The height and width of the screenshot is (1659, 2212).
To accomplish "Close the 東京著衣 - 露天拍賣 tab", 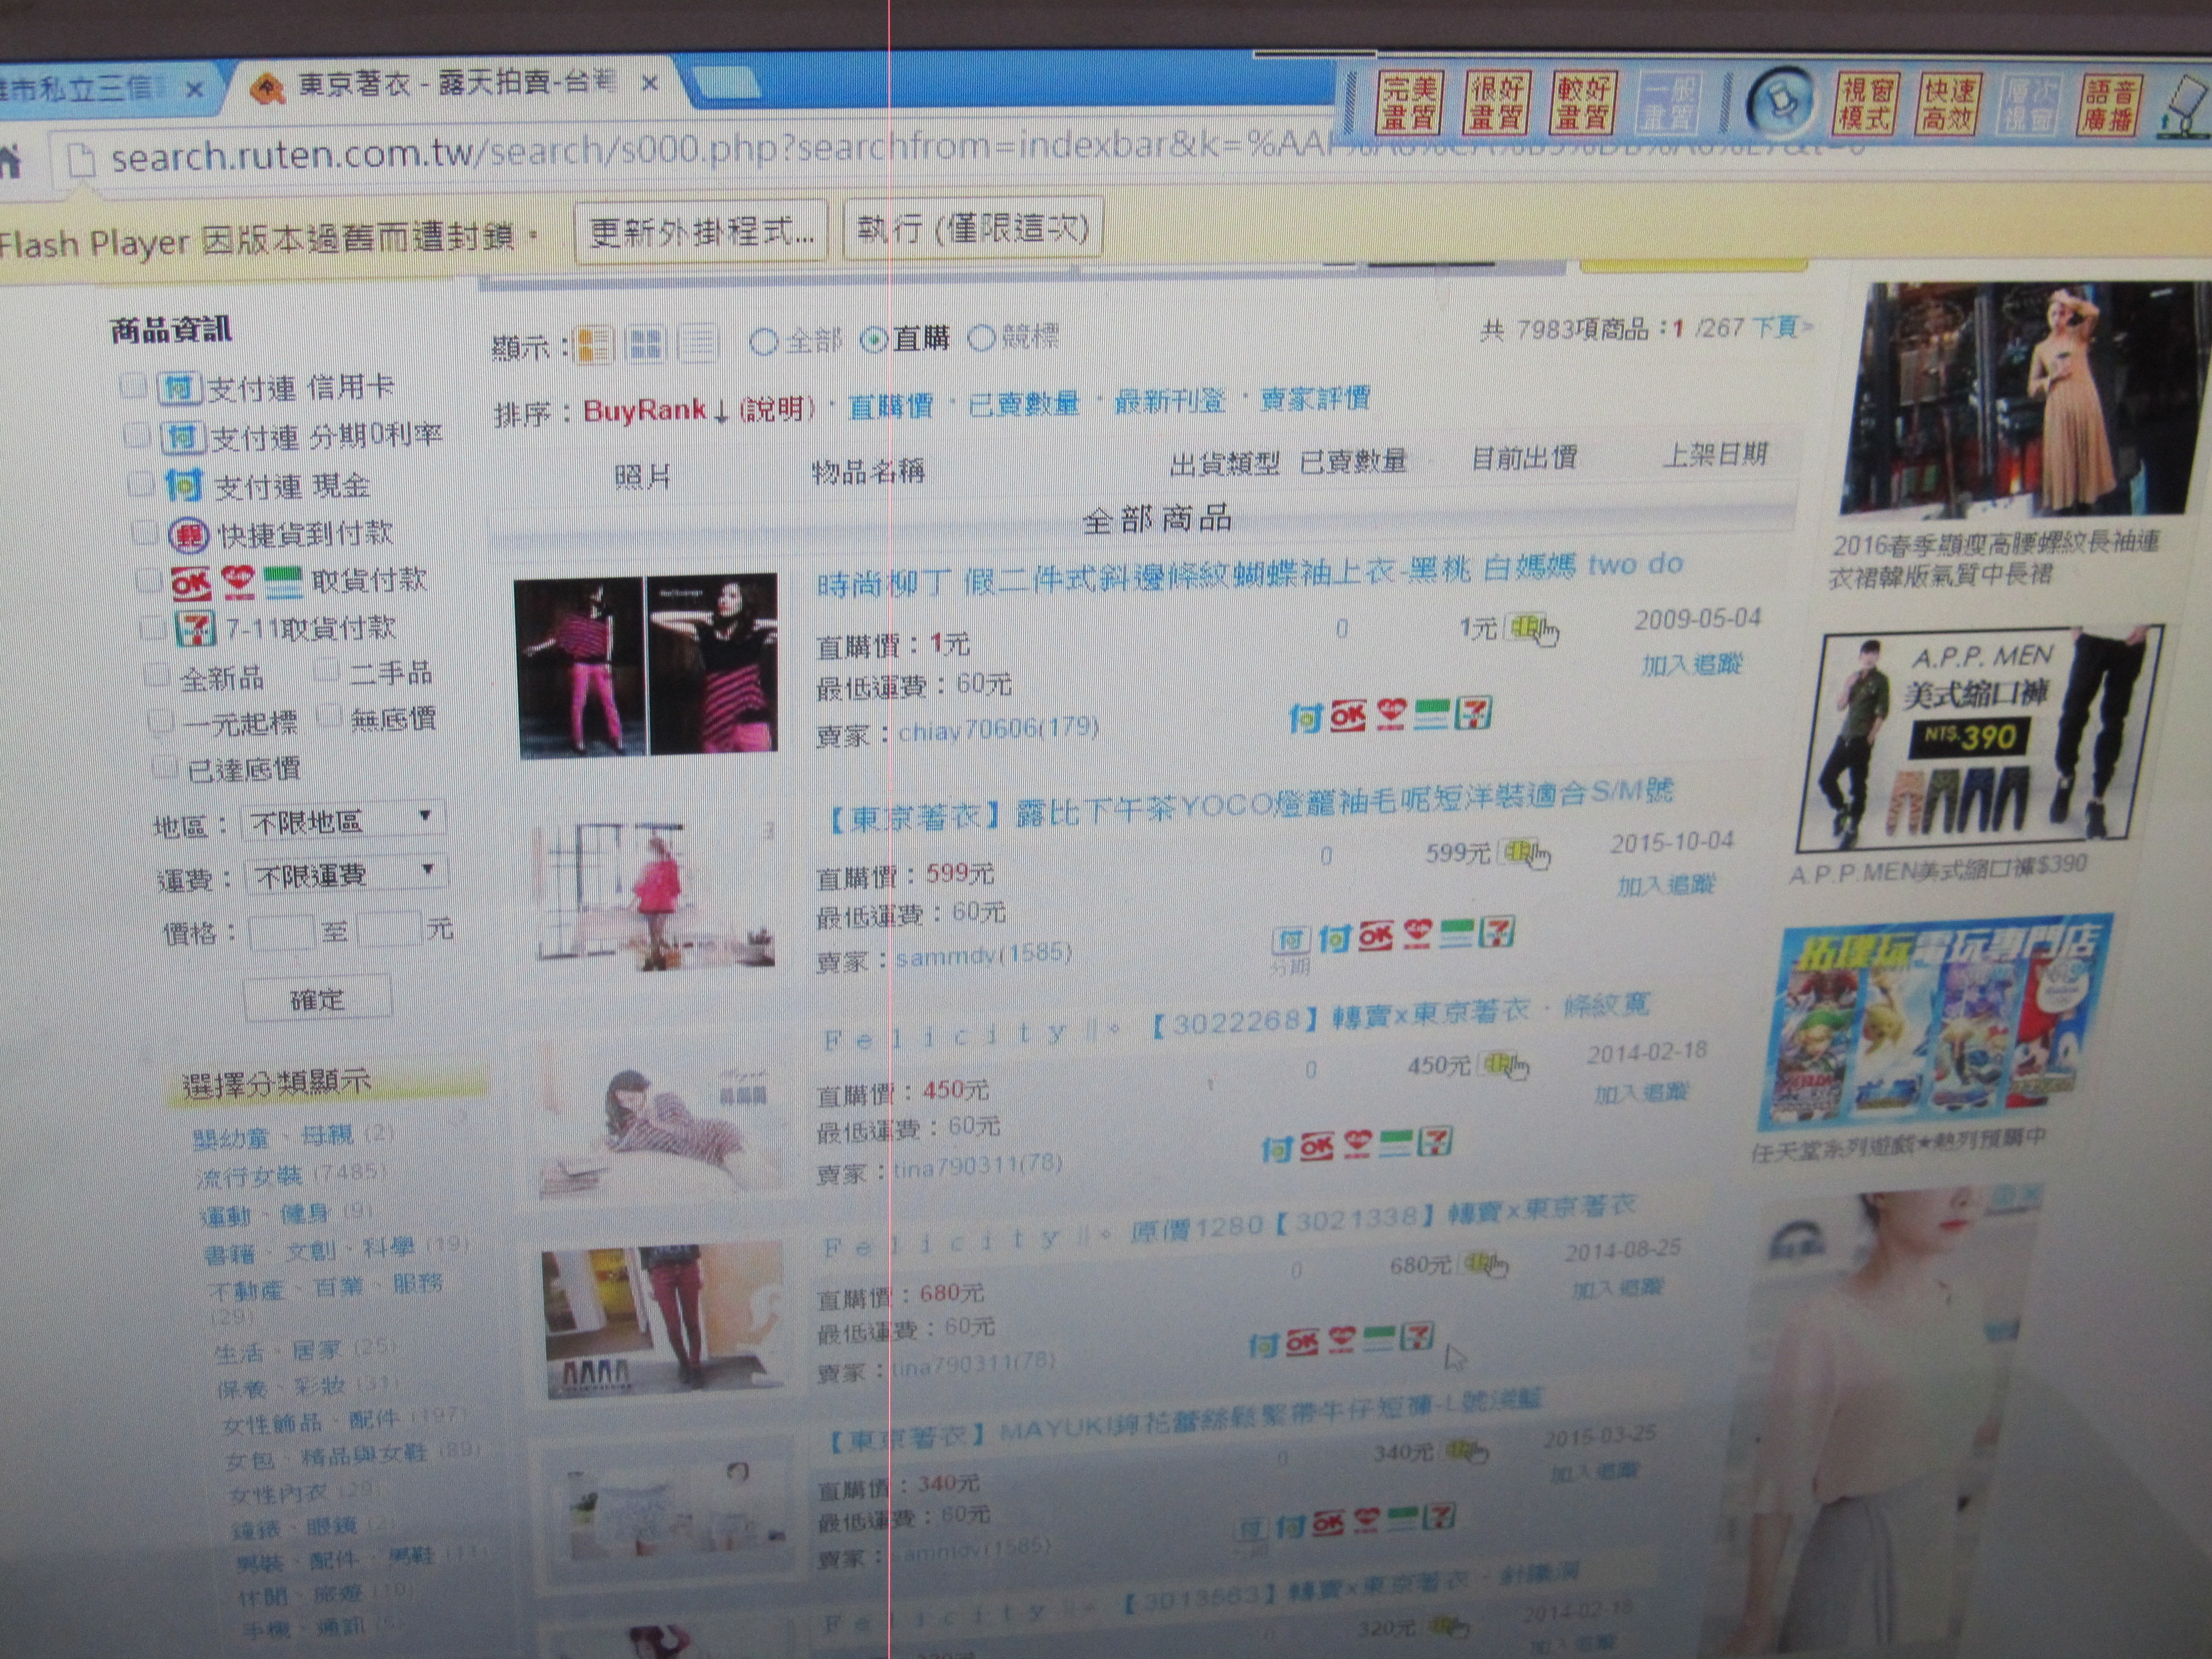I will pyautogui.click(x=650, y=83).
